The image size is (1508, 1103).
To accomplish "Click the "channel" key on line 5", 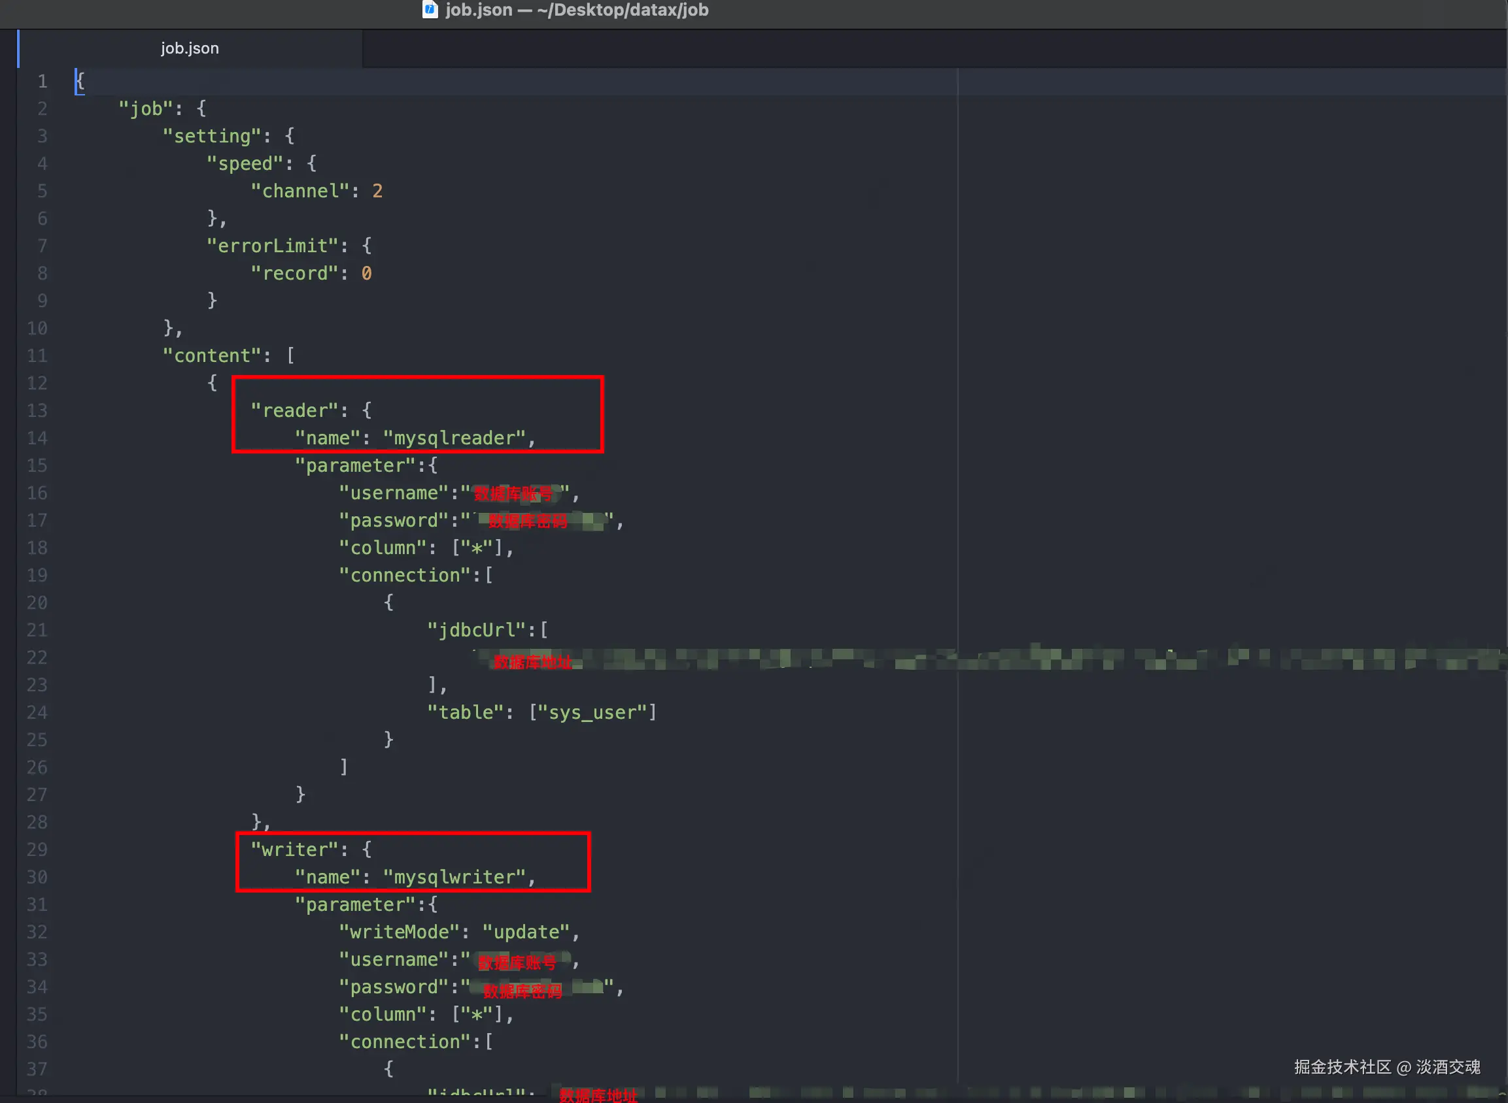I will click(x=300, y=191).
